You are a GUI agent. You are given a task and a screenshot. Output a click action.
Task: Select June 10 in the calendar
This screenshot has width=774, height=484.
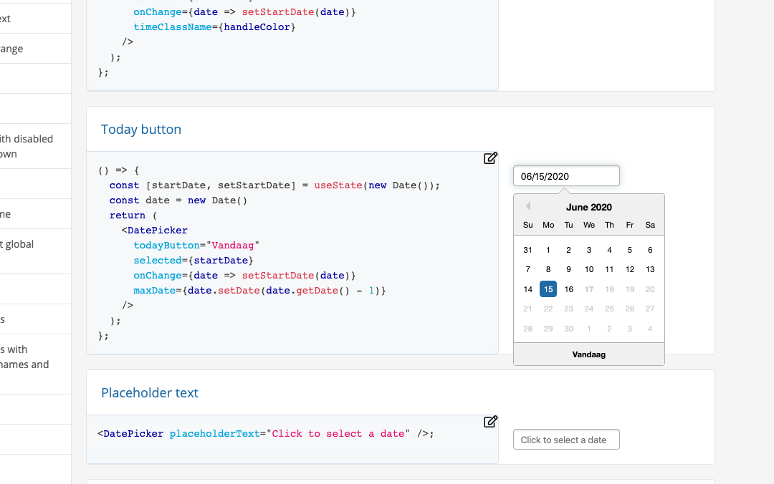(589, 269)
